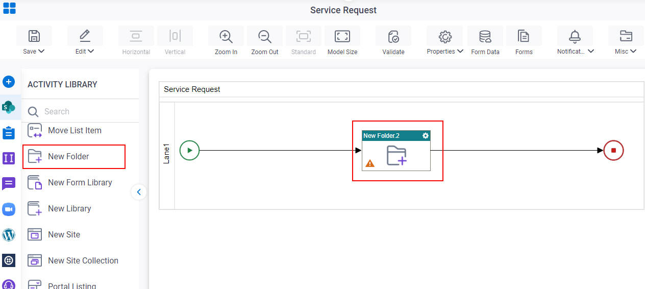Expand the Notifications dropdown arrow

(x=591, y=51)
